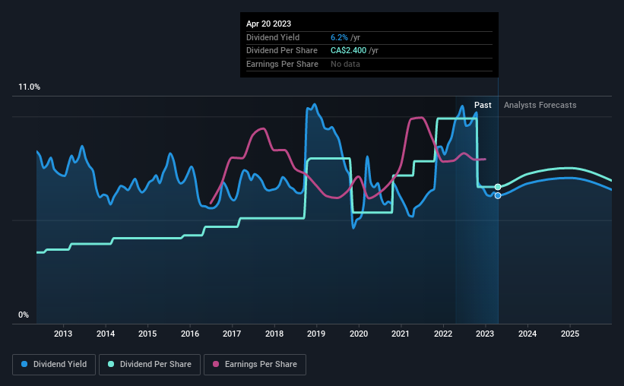Click the teal Dividend Per Share legend dot
Image resolution: width=624 pixels, height=386 pixels.
[111, 364]
